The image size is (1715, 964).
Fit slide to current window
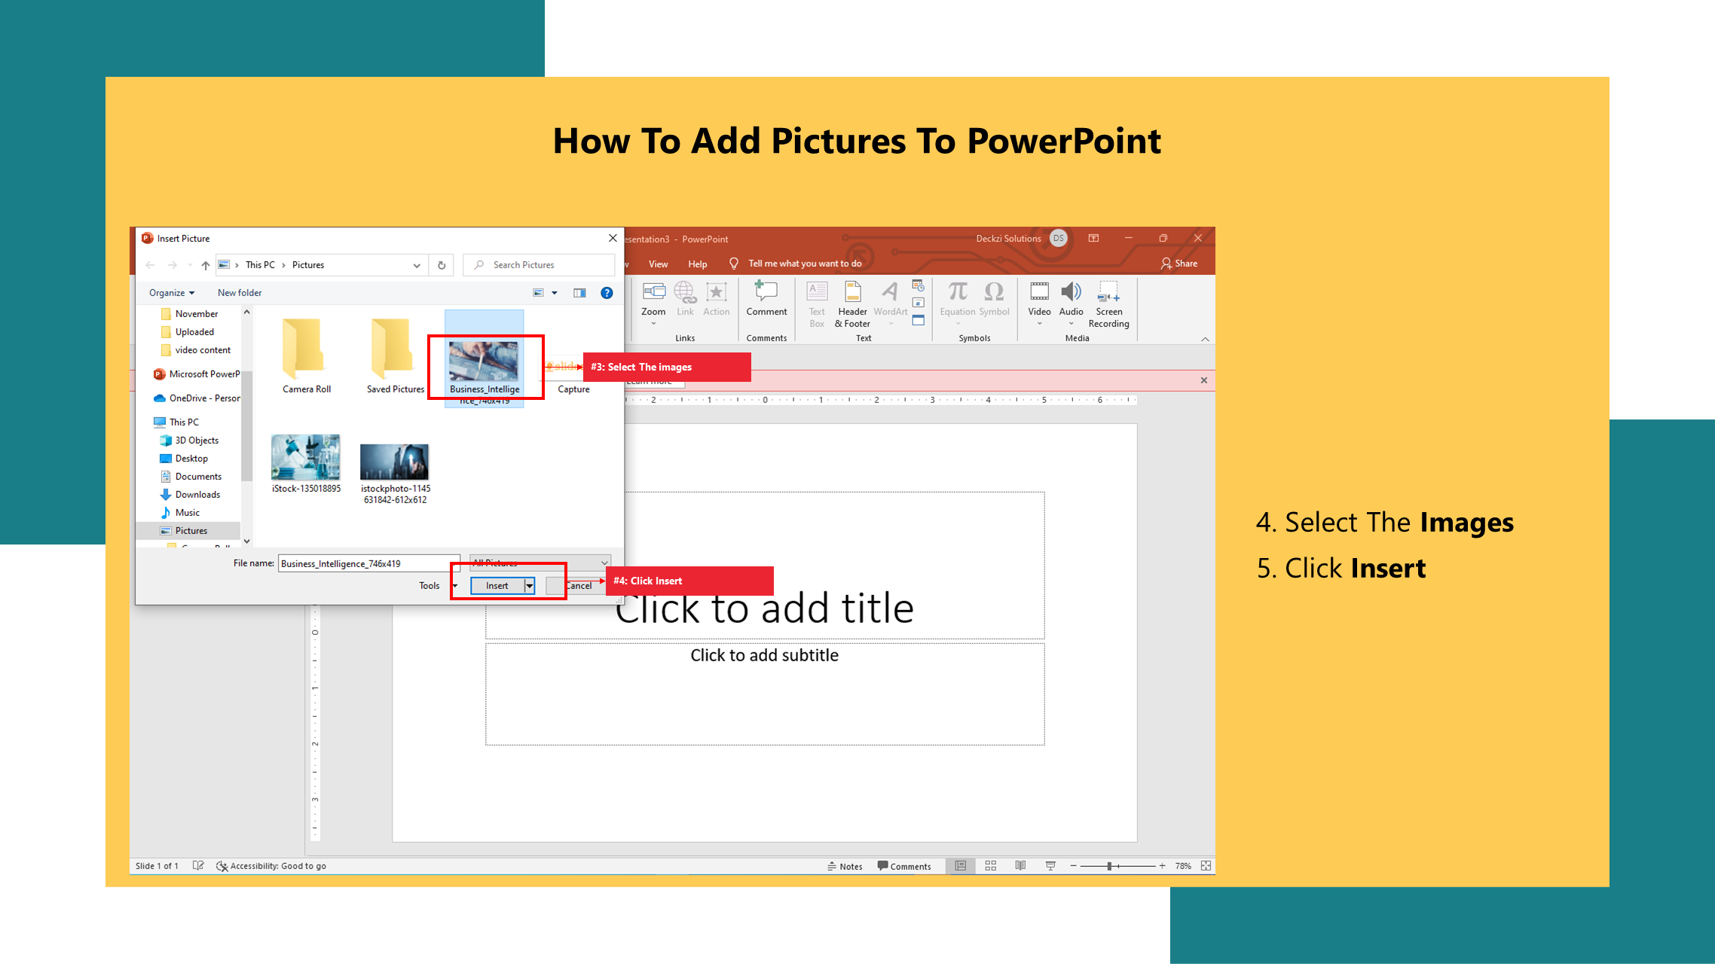point(1206,866)
